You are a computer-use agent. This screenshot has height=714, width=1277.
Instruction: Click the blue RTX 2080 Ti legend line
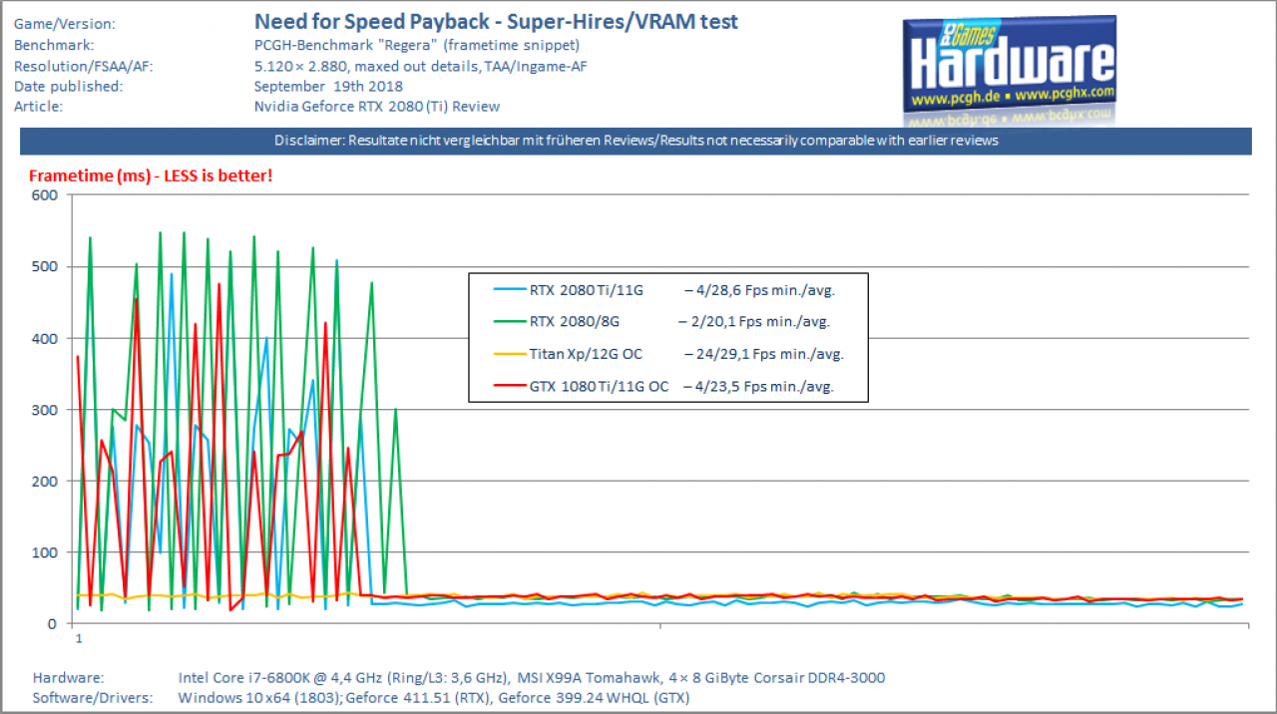tap(512, 291)
